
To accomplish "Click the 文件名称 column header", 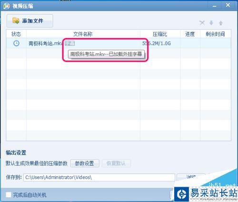I will click(83, 34).
